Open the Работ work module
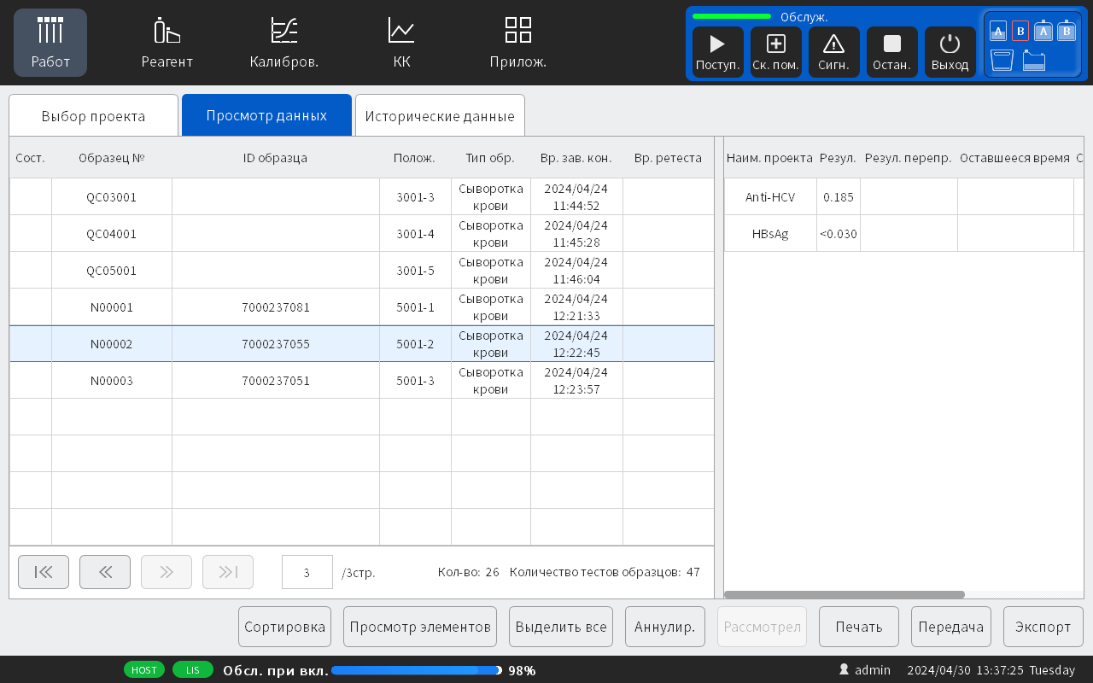Screen dimensions: 1093x683 coord(50,43)
